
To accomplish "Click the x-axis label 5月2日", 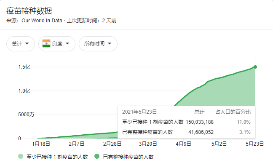I will [219, 144].
